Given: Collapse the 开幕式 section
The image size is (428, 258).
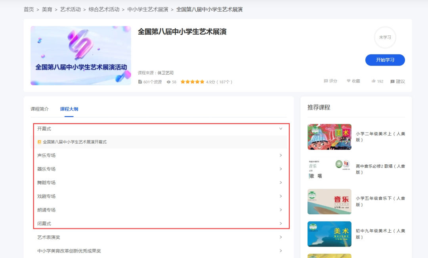Looking at the screenshot, I should [281, 128].
